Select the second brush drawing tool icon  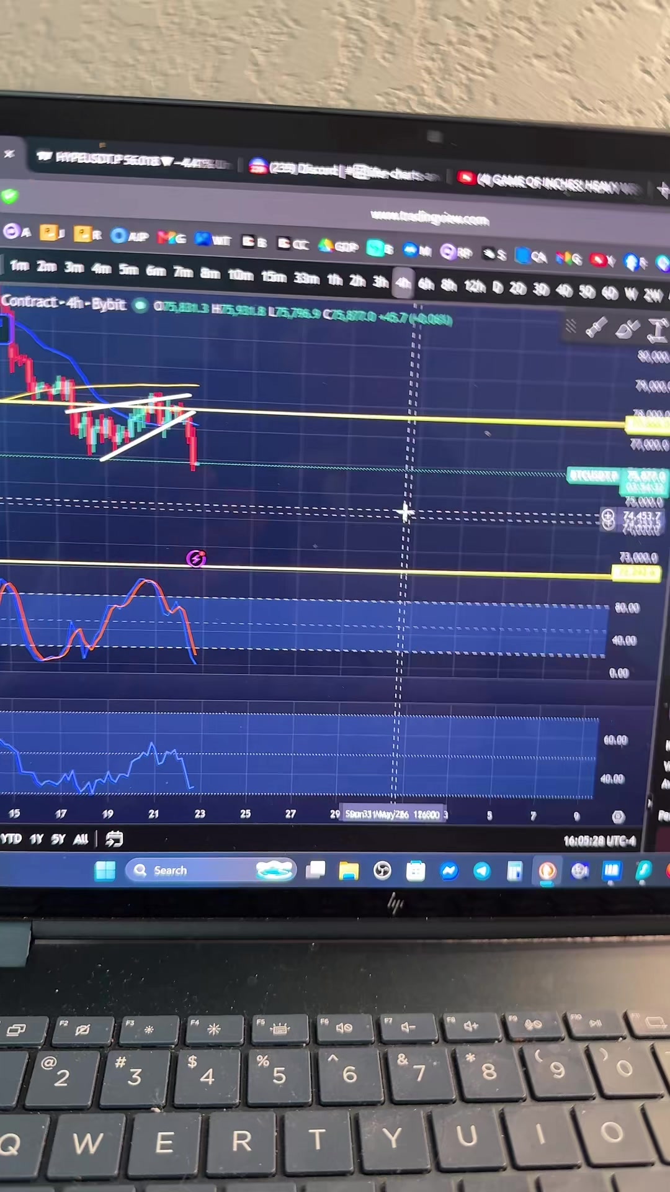coord(627,328)
